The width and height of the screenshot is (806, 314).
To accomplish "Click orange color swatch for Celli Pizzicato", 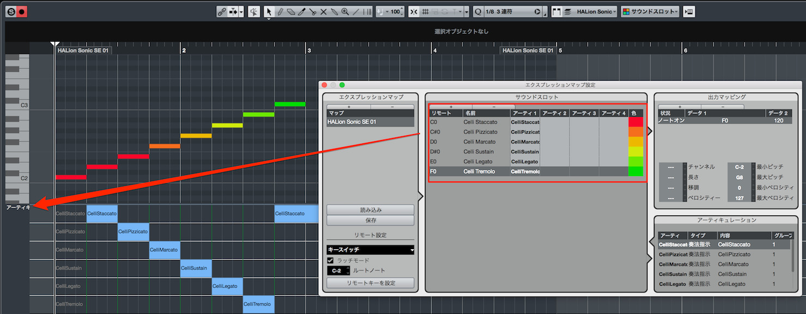I will tap(636, 132).
